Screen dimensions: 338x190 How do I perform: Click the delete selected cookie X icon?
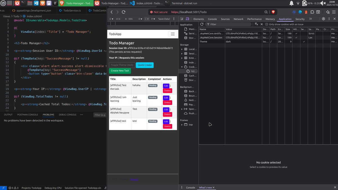[262, 24]
